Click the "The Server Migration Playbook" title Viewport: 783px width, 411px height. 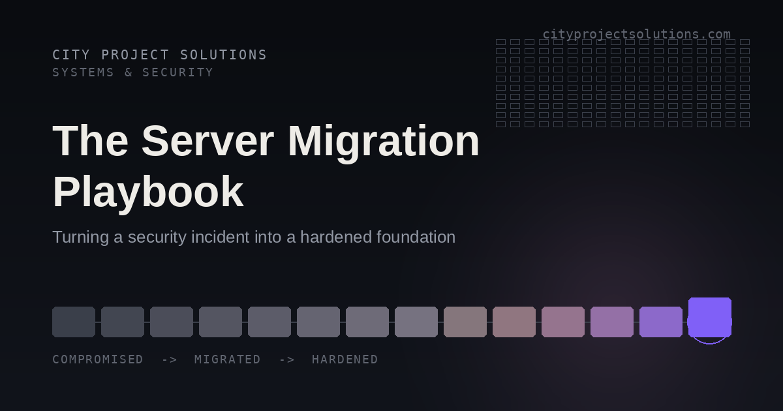point(266,166)
